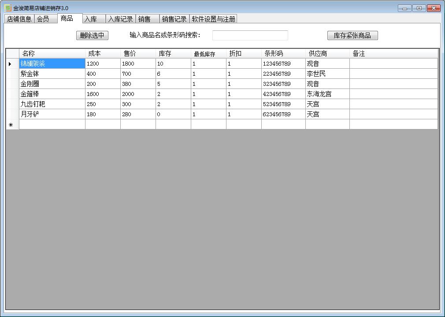Click price cell 700 for 紫金钵
Image resolution: width=445 pixels, height=317 pixels.
click(138, 74)
